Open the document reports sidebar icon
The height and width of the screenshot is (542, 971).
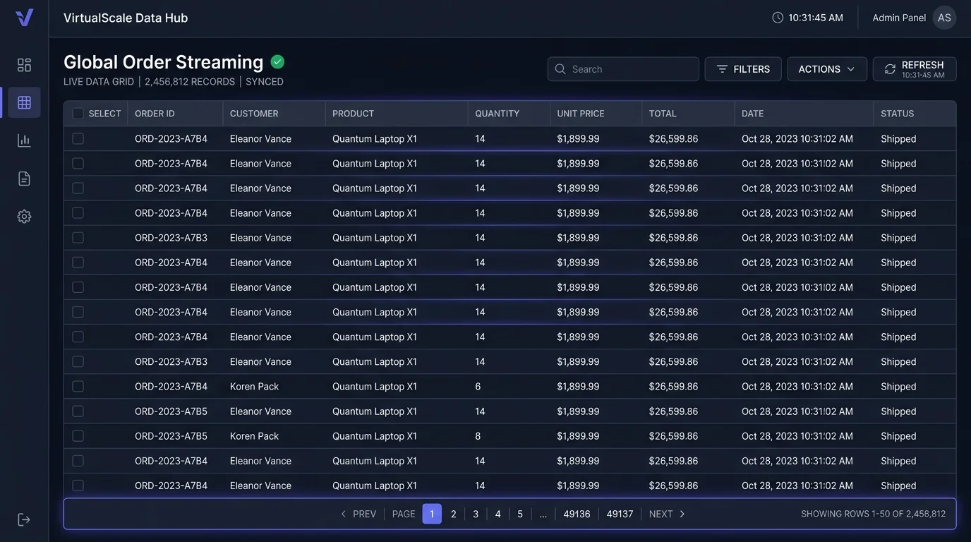click(x=25, y=179)
